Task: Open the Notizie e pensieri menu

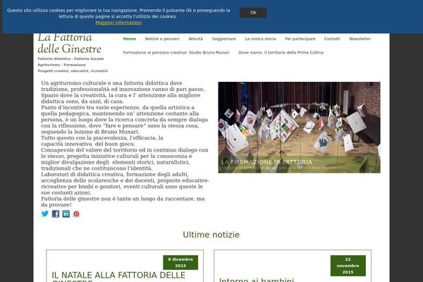Action: pos(162,39)
